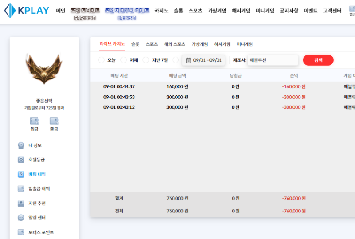355x239 pixels.
Task: Click the 160,000 원 bet amount
Action: pos(177,86)
